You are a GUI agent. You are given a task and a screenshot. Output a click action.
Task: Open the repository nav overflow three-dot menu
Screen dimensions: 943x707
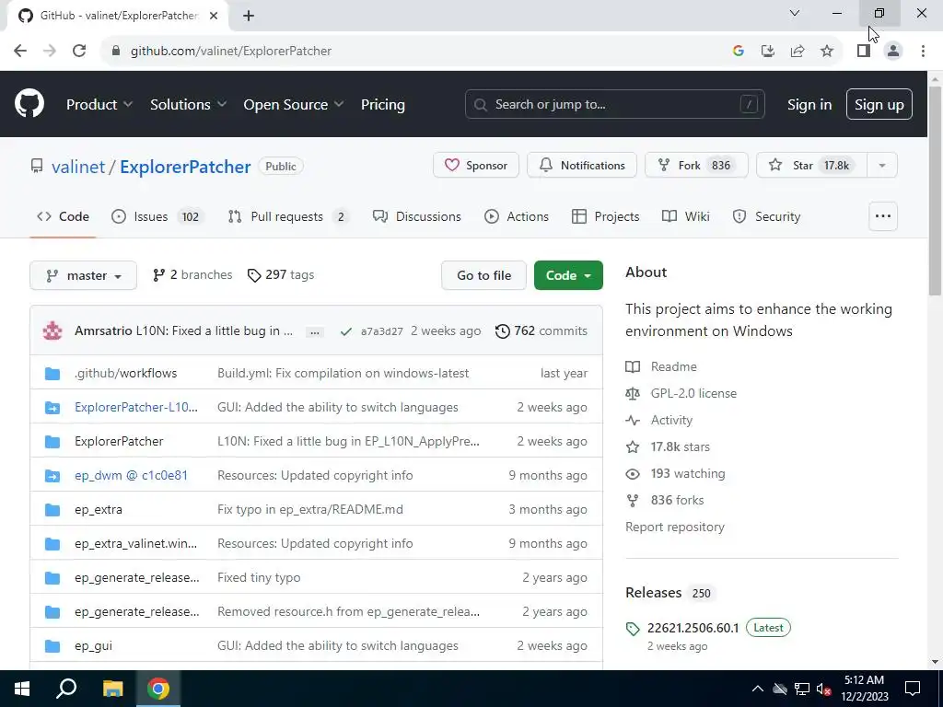tap(883, 216)
